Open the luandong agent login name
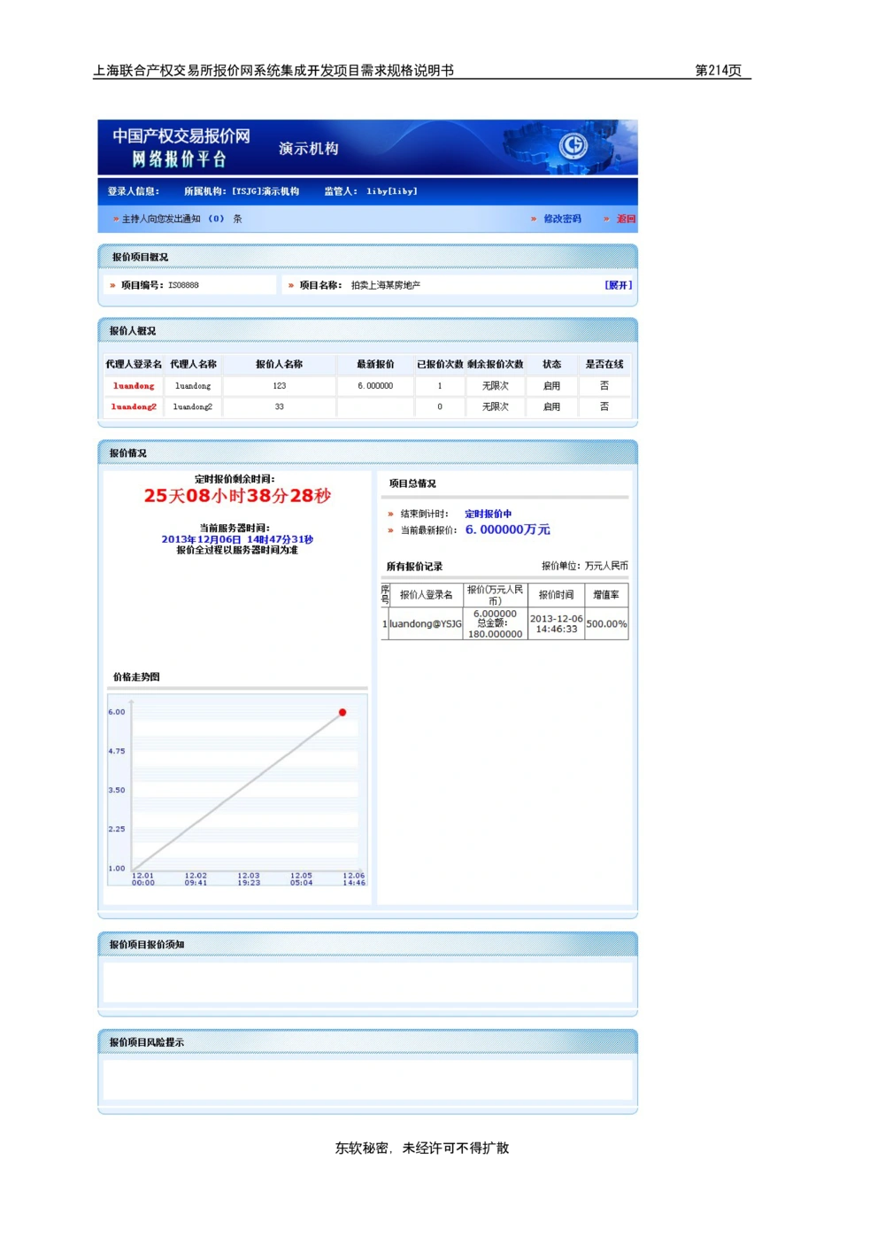 click(134, 386)
